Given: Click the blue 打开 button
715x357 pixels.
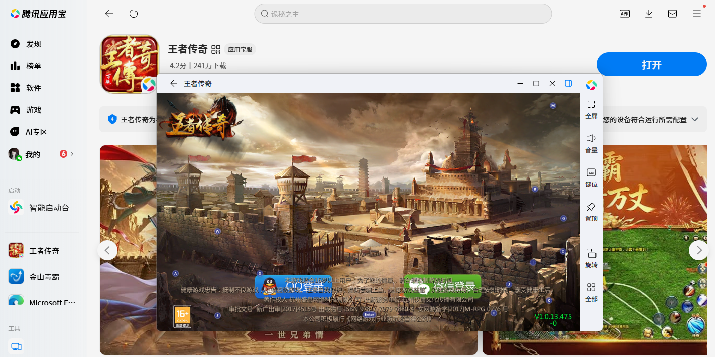Looking at the screenshot, I should pos(652,64).
